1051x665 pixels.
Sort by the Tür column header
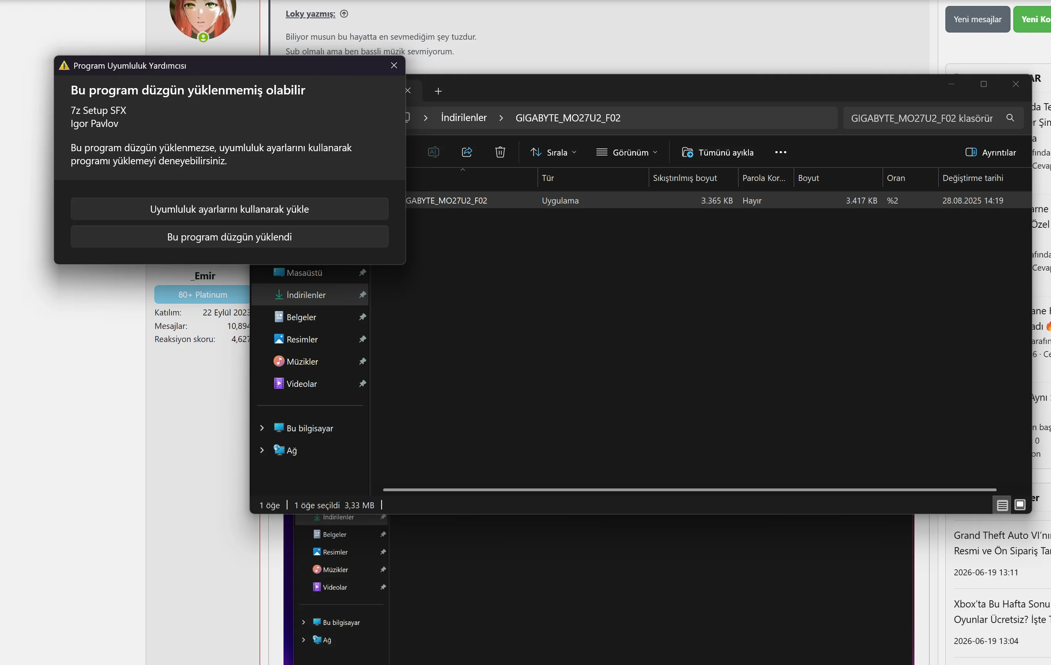click(x=593, y=178)
